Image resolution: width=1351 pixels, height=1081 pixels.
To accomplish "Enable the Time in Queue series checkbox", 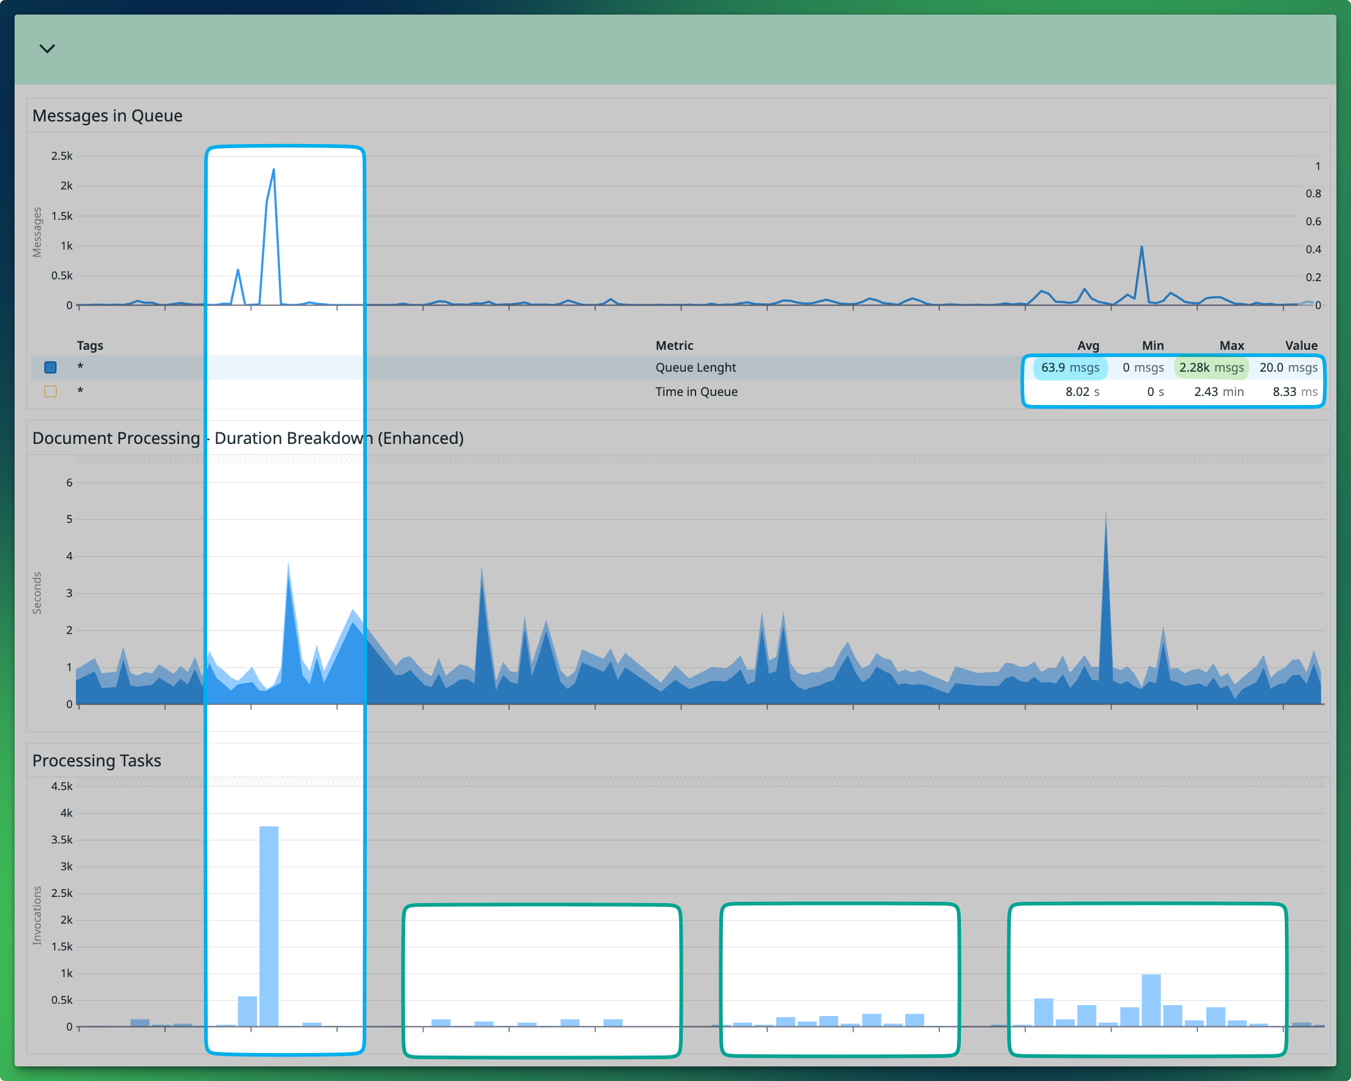I will [50, 391].
